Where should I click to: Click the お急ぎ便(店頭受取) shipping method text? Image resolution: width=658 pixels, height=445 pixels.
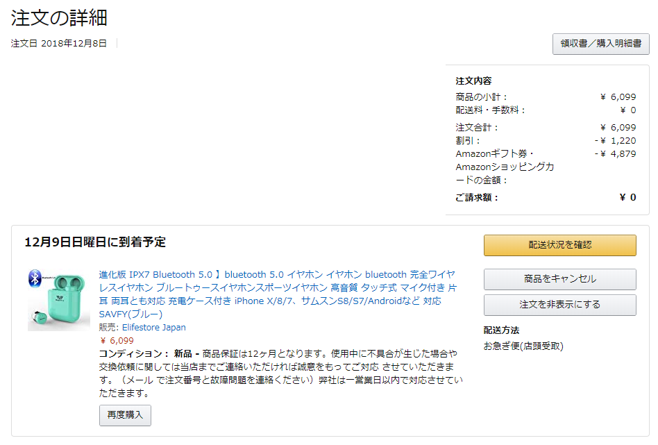pyautogui.click(x=523, y=346)
